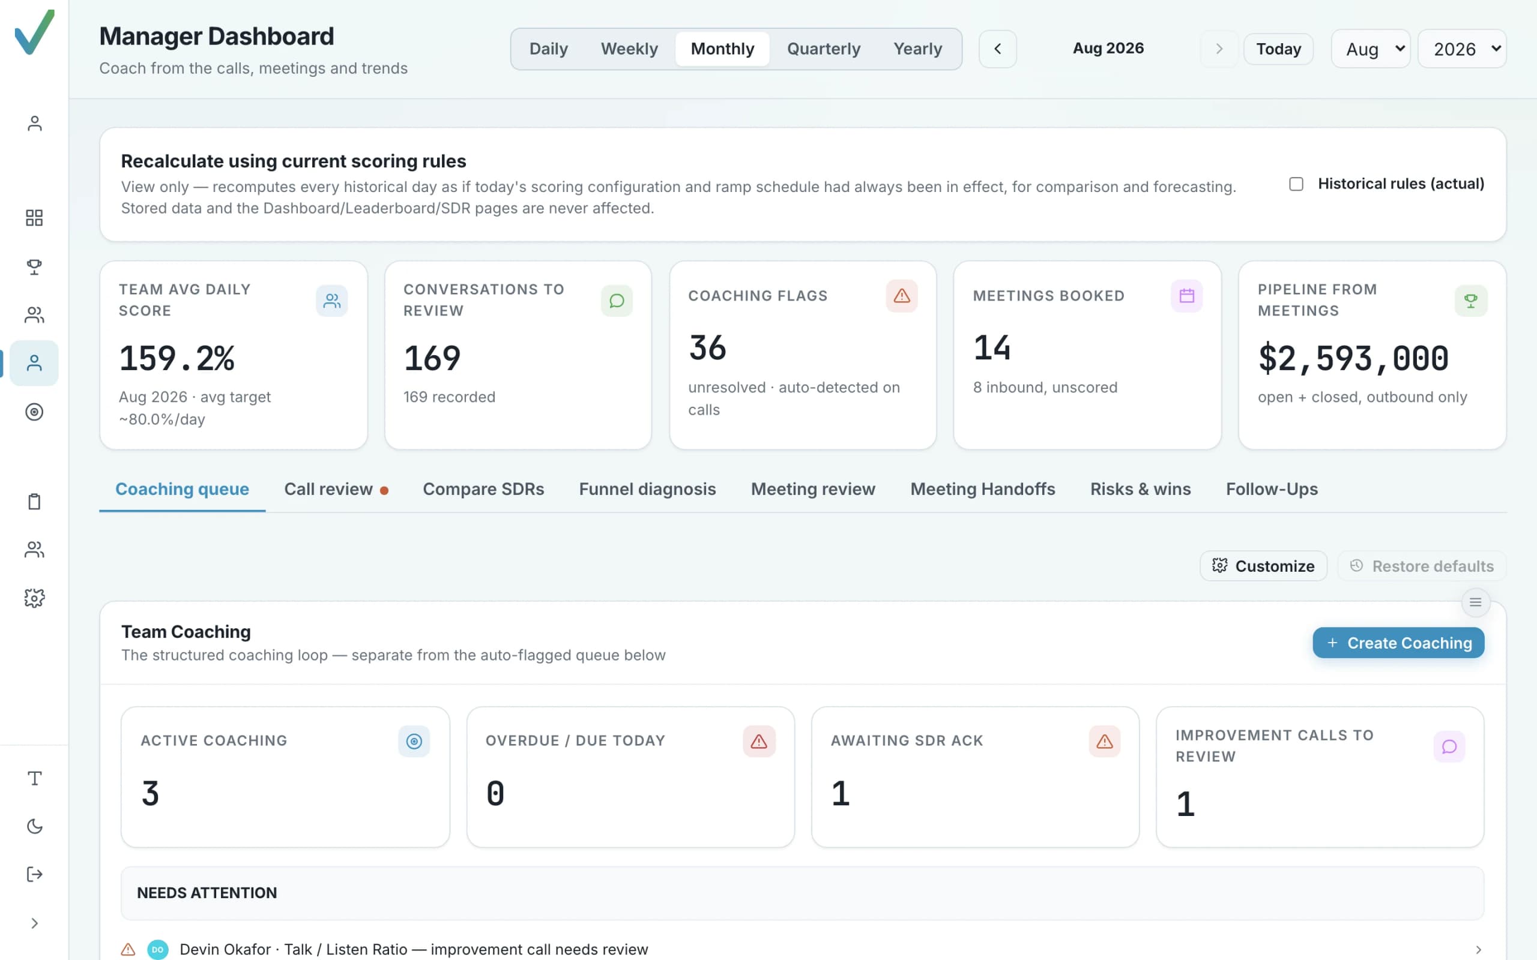Open the leaderboard trophy icon in sidebar
The height and width of the screenshot is (960, 1537).
pyautogui.click(x=34, y=266)
